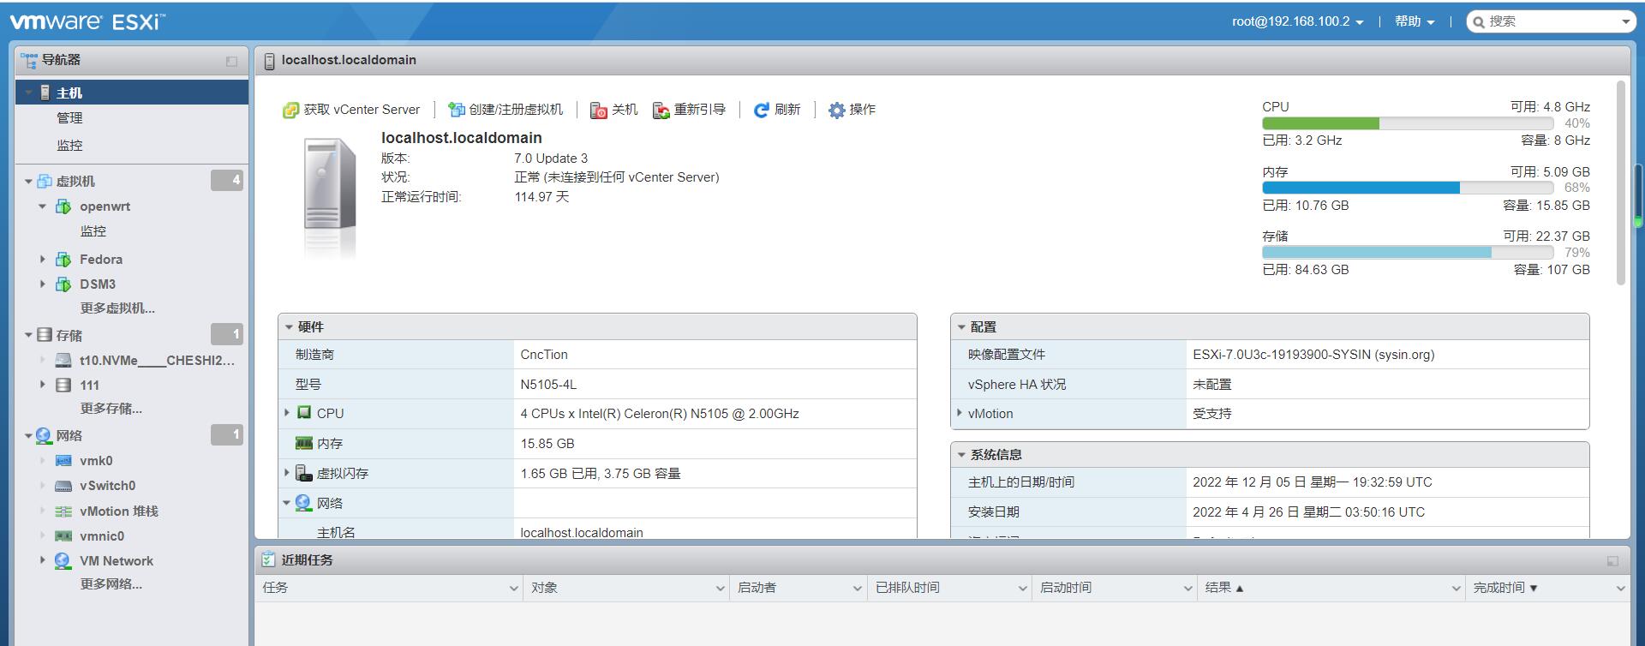Collapse the system information (系统信息) section
The image size is (1645, 646).
(x=961, y=455)
